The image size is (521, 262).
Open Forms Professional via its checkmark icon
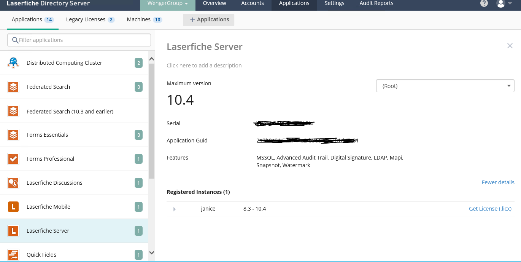click(13, 159)
